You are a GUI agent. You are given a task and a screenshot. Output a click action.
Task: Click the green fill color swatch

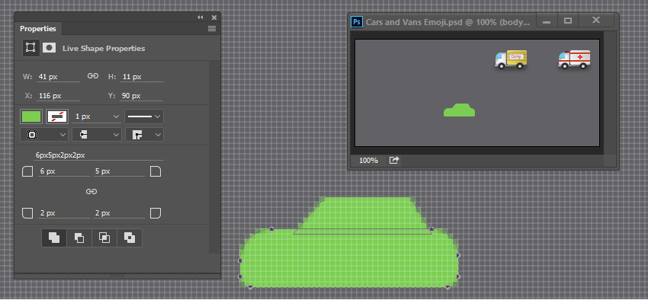tap(31, 116)
